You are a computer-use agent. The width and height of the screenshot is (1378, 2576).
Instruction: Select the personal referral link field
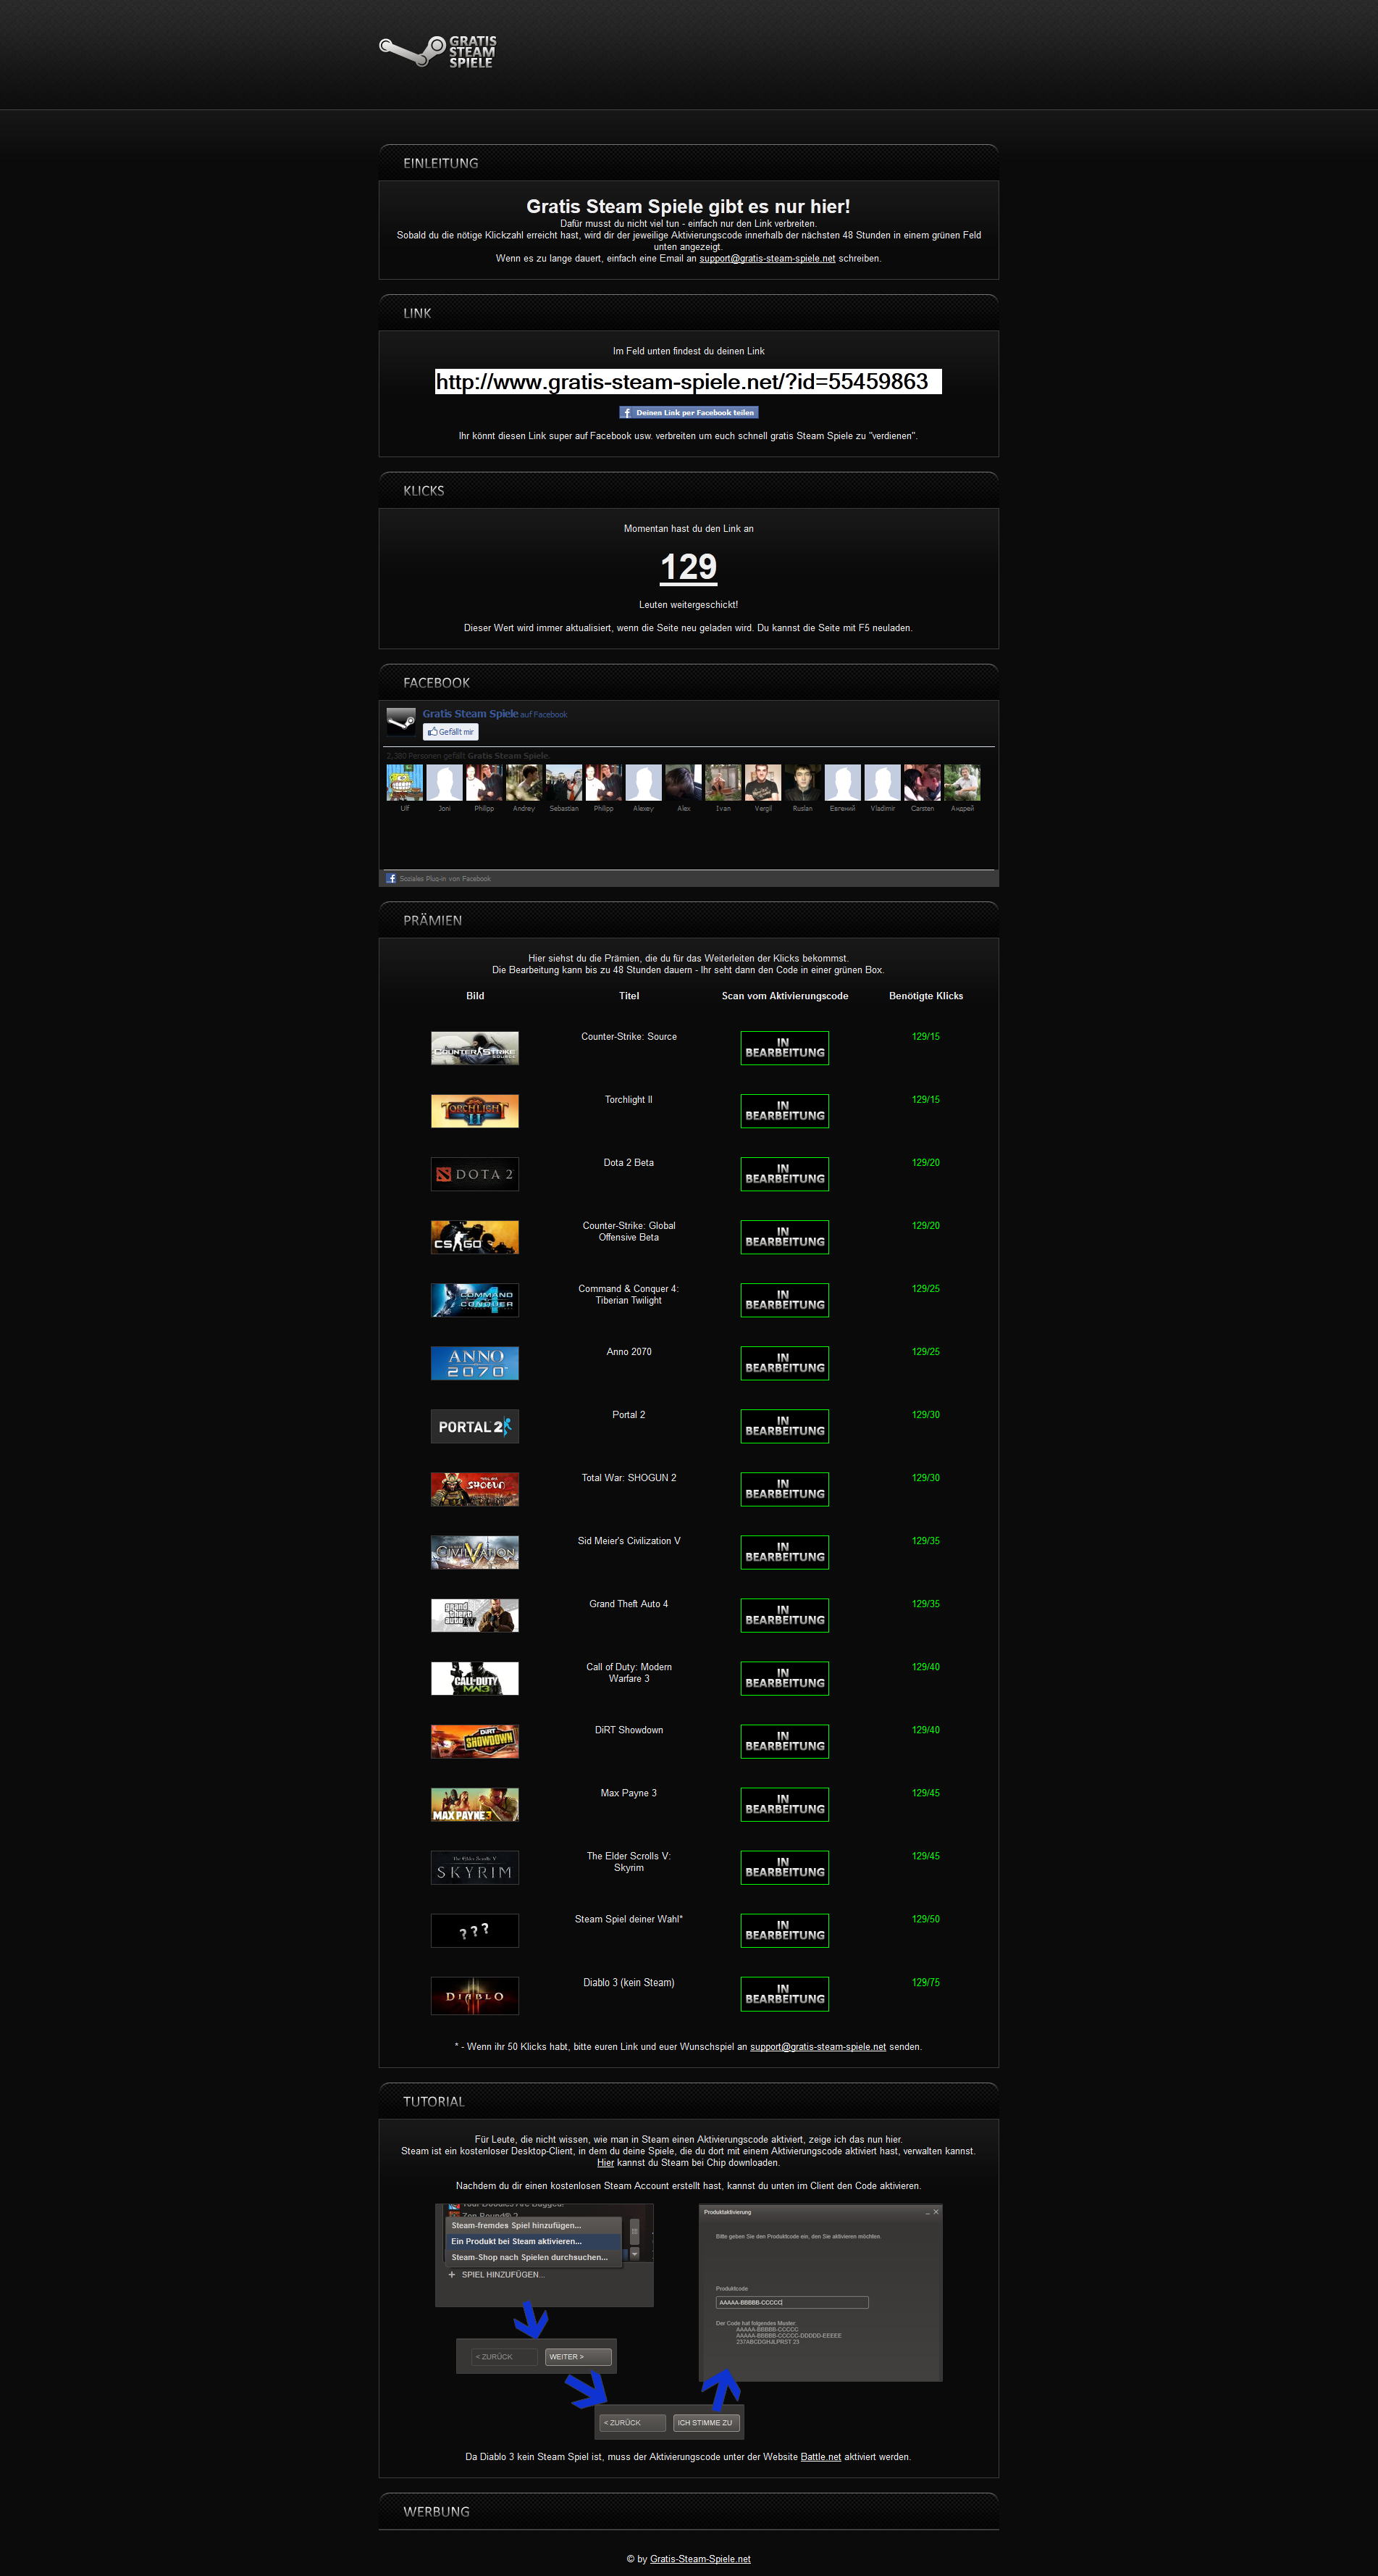pyautogui.click(x=689, y=382)
